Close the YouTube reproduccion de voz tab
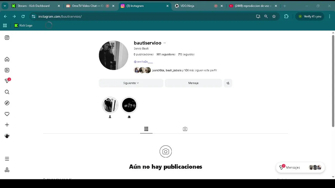Image resolution: width=335 pixels, height=188 pixels. (x=276, y=6)
